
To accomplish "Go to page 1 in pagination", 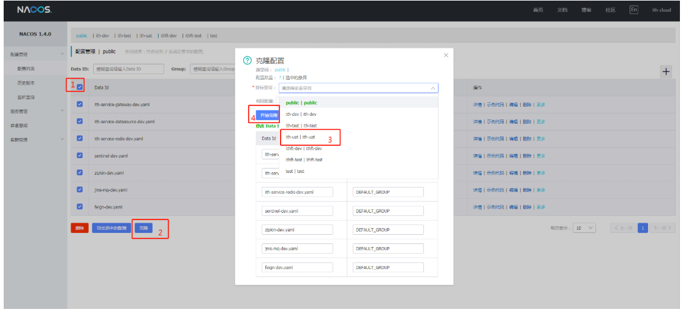I will tap(643, 228).
